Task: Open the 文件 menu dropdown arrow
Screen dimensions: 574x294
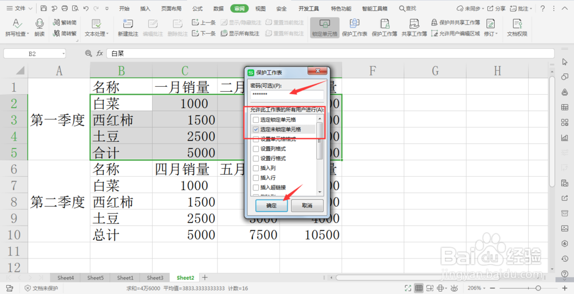Action: click(x=30, y=9)
